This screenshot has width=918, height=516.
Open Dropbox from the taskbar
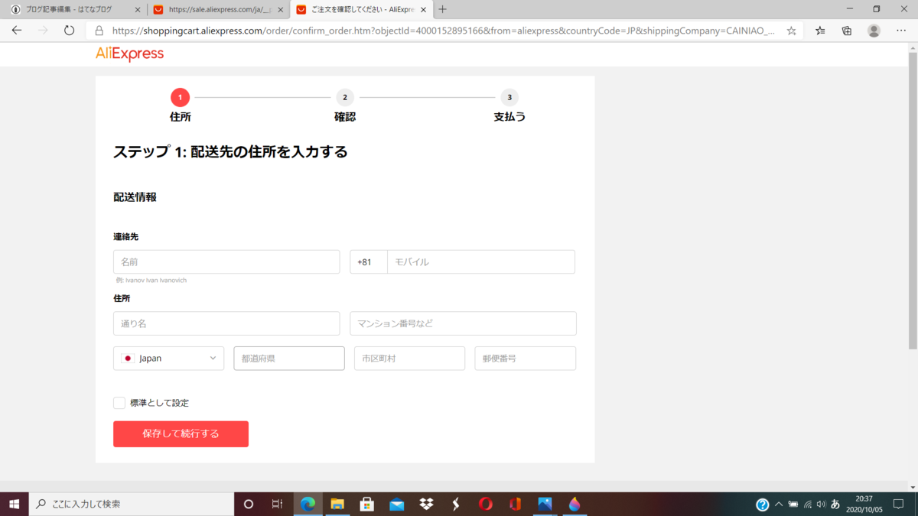pyautogui.click(x=426, y=504)
